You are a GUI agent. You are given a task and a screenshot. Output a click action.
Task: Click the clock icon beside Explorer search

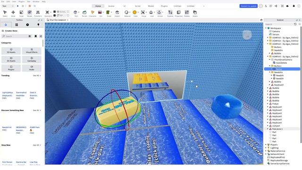295,24
